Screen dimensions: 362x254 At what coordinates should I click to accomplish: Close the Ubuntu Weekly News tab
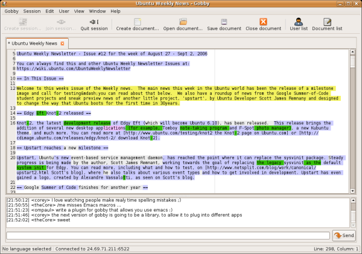(62, 43)
